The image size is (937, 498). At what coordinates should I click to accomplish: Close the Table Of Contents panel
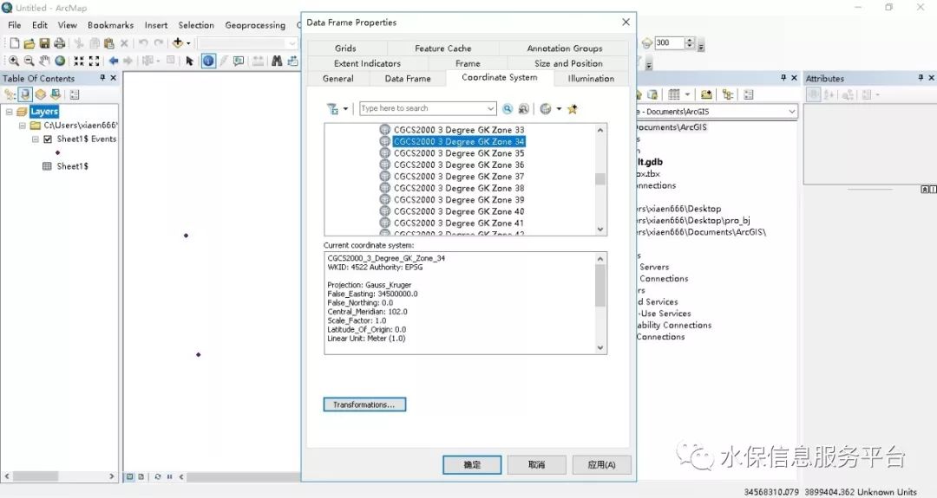click(x=114, y=78)
